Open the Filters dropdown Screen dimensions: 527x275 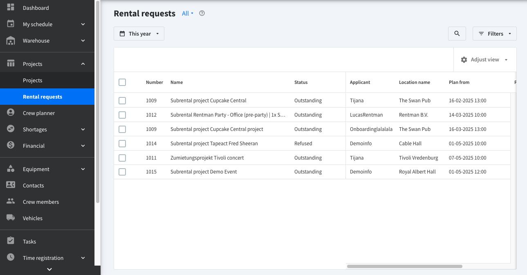coord(494,34)
